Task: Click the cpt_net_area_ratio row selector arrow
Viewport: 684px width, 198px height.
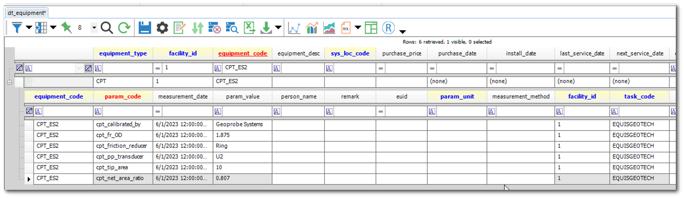Action: click(29, 179)
